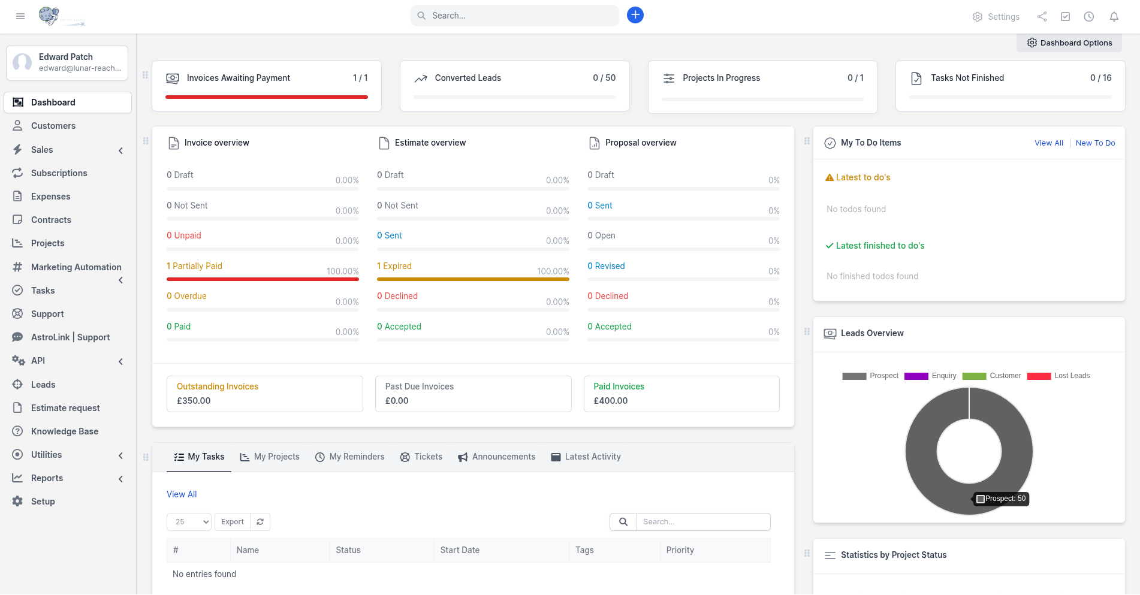The width and height of the screenshot is (1140, 595).
Task: Switch to the Latest Activity tab
Action: 586,457
